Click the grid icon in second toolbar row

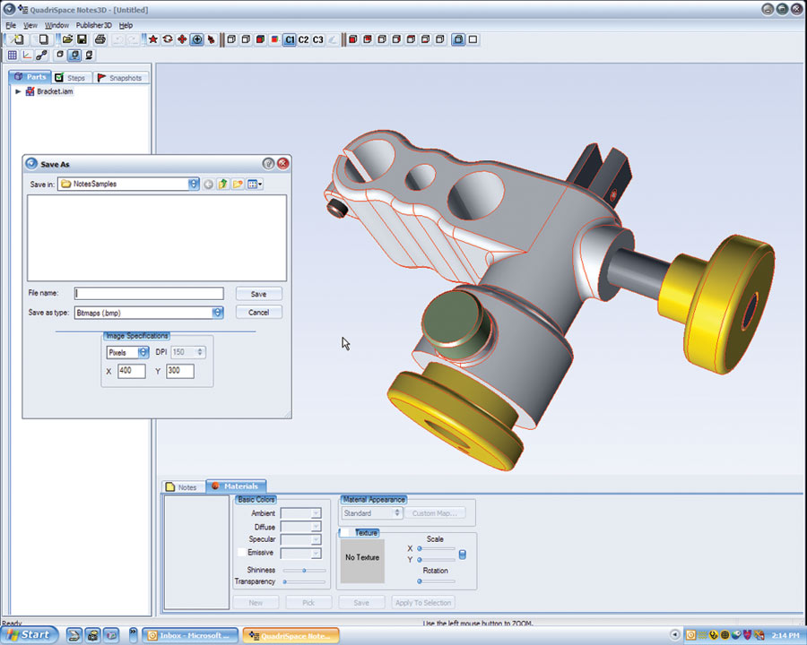13,56
